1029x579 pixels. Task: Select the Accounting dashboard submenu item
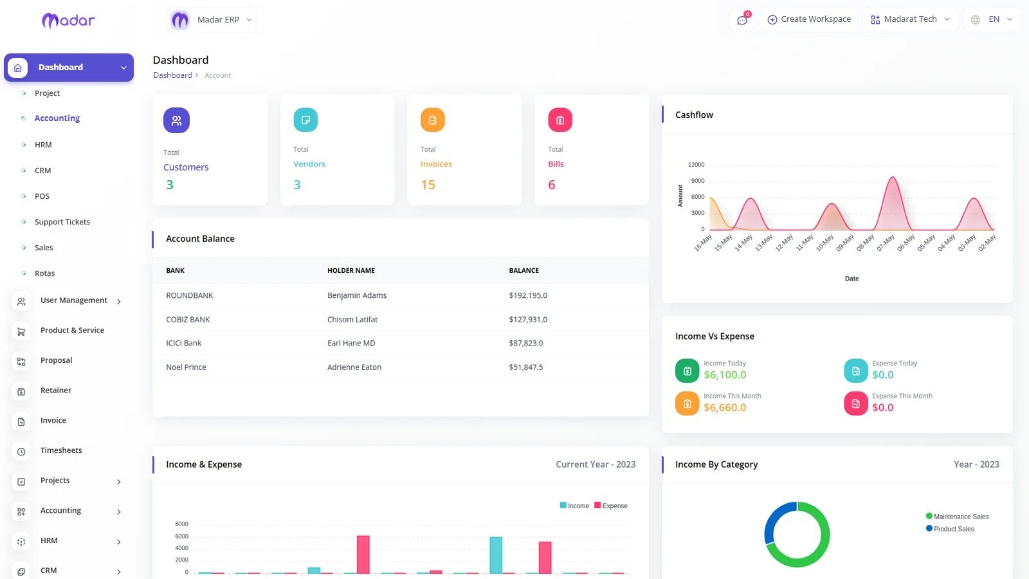[57, 118]
